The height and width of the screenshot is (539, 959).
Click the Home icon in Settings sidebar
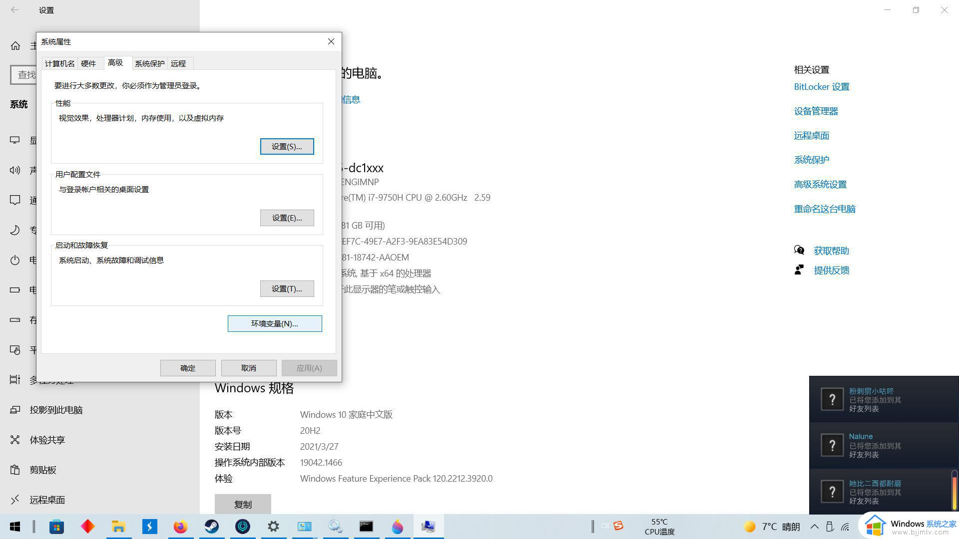coord(15,46)
